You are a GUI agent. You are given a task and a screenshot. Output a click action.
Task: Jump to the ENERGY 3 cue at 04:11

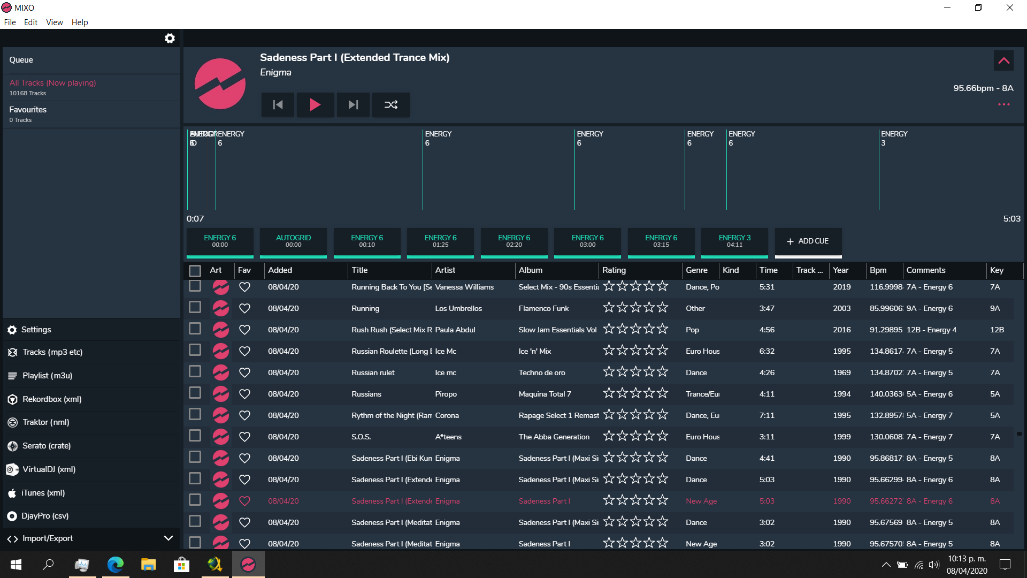click(x=734, y=241)
